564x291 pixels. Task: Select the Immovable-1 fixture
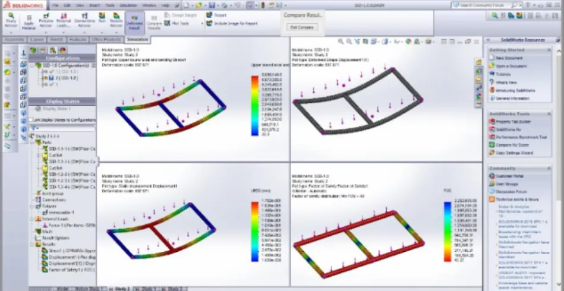[58, 213]
